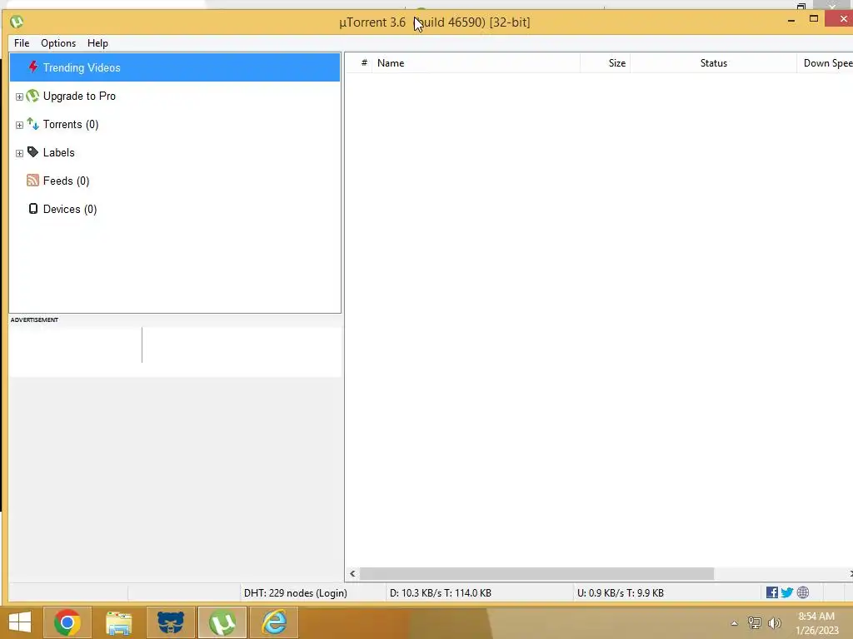Open the network tray icon
This screenshot has height=639, width=853.
pyautogui.click(x=755, y=622)
